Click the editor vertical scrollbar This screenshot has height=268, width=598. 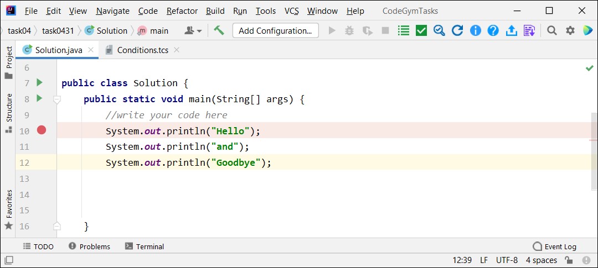pos(595,151)
